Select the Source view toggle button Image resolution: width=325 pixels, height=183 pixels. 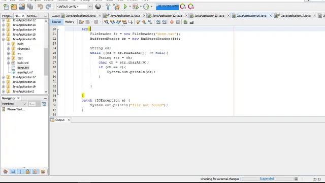pos(56,22)
